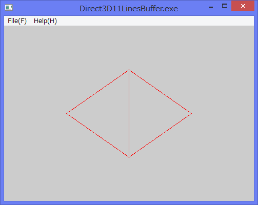Click the upper-left red diamond edge
This screenshot has height=205, width=258.
pos(98,92)
